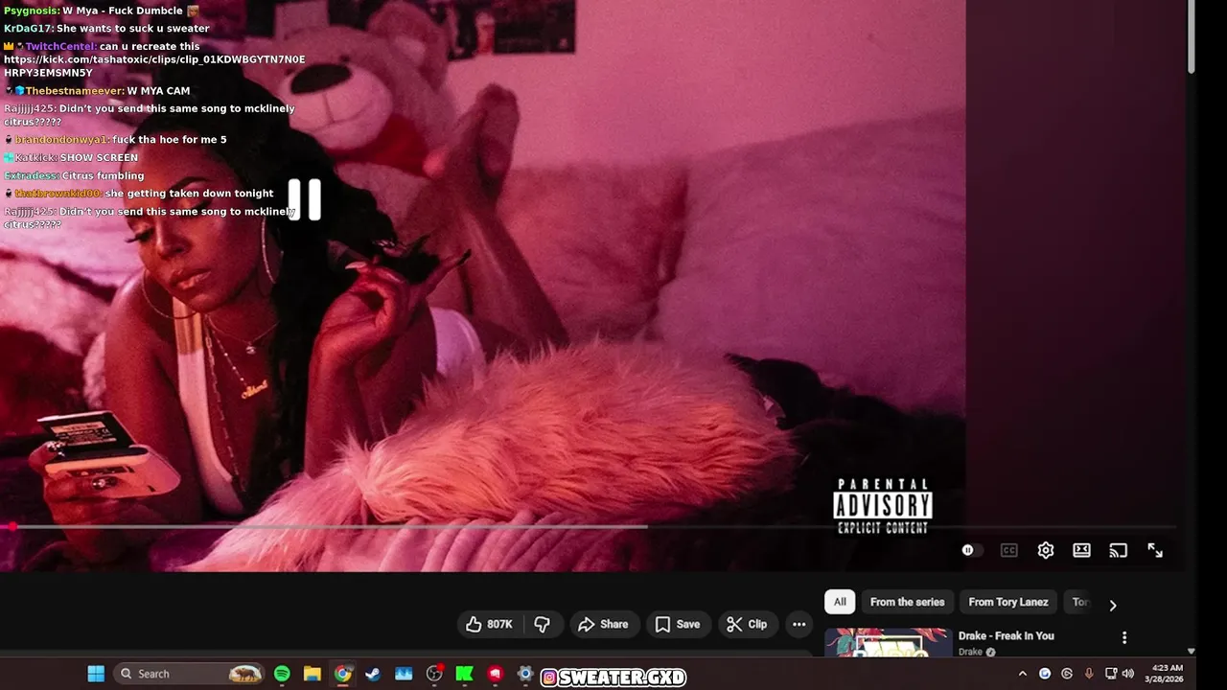Click the username Psygnosis in chat
Viewport: 1227px width, 690px height.
pyautogui.click(x=31, y=11)
